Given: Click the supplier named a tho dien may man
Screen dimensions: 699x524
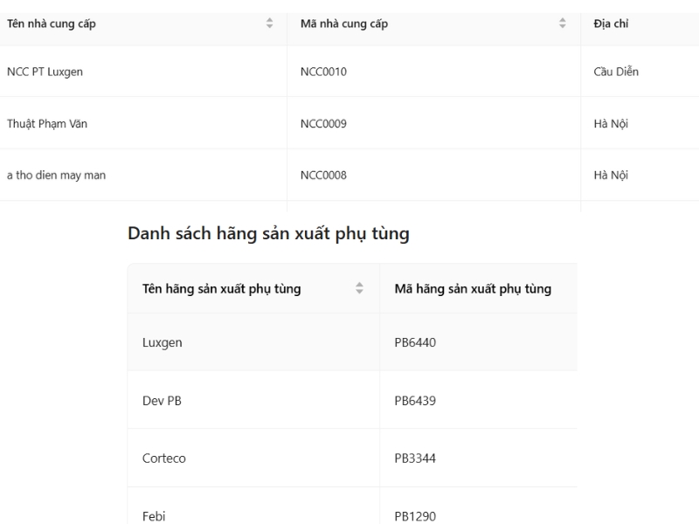Looking at the screenshot, I should (x=56, y=175).
